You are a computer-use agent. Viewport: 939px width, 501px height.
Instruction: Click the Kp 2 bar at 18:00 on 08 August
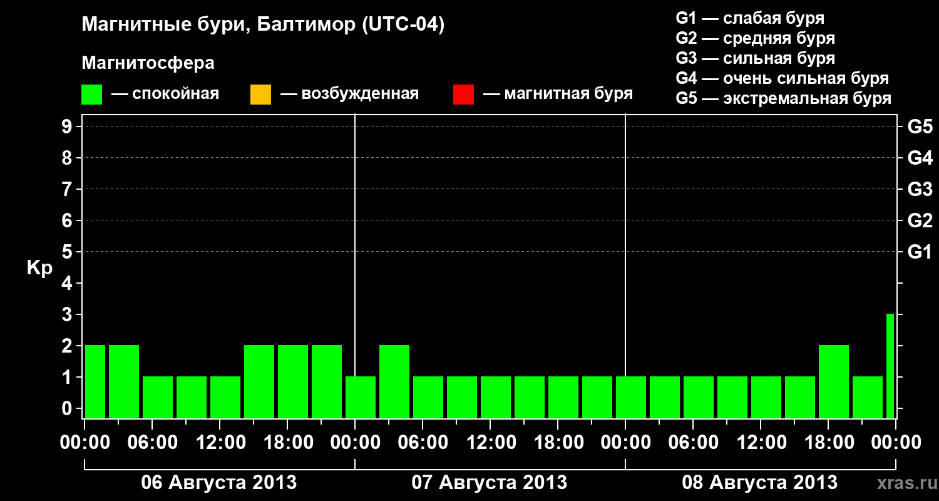pos(834,381)
